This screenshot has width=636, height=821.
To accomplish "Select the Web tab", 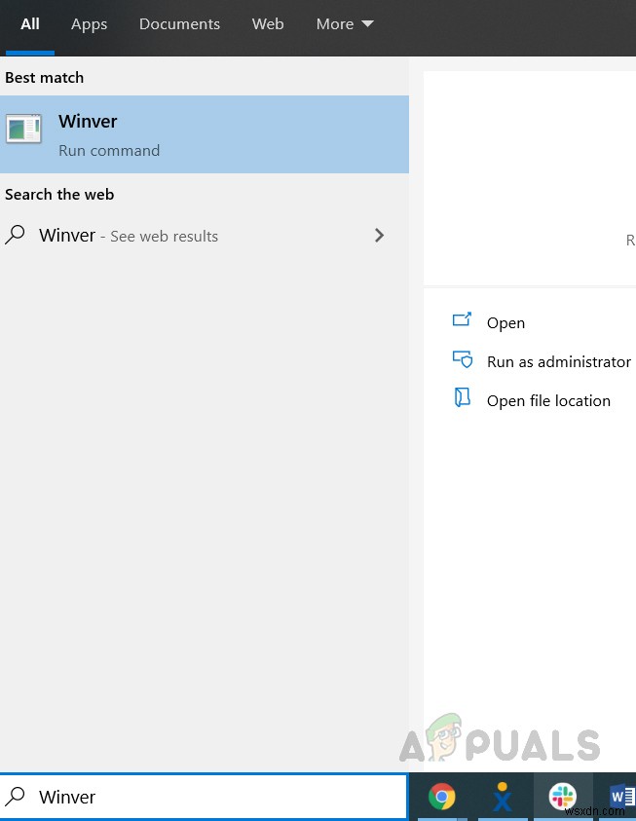I will click(x=268, y=23).
